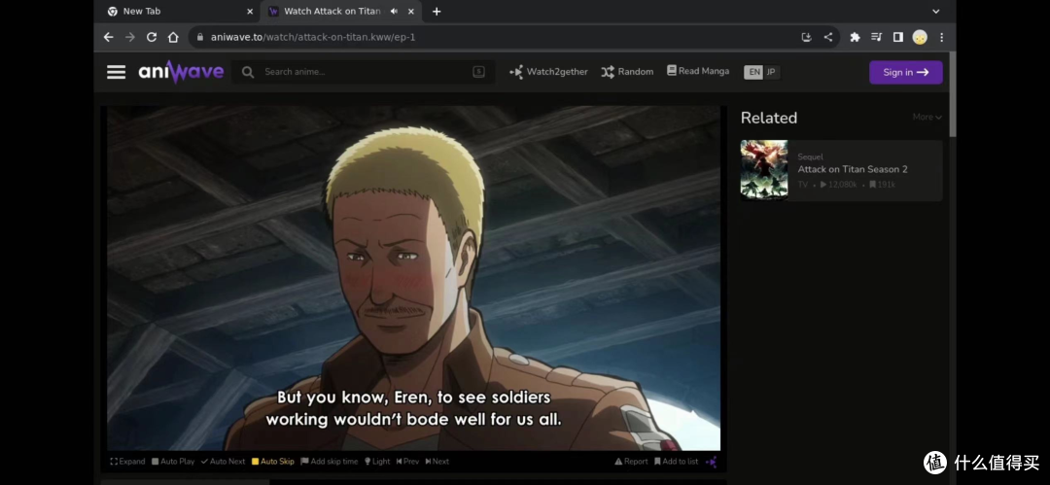The height and width of the screenshot is (485, 1050).
Task: Open Attack on Titan Season 2 thumbnail
Action: [x=764, y=170]
